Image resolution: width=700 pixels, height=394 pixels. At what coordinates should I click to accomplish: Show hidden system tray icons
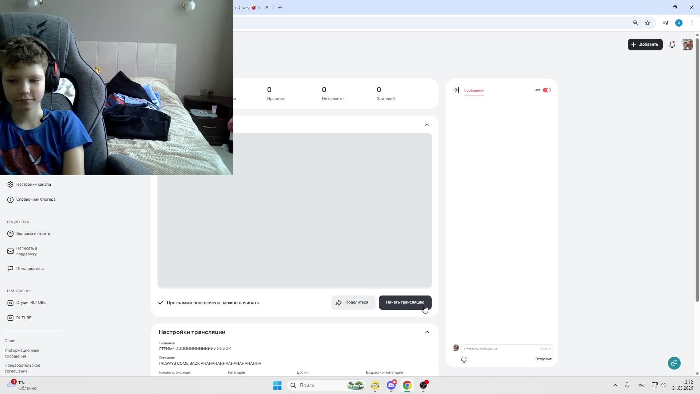point(615,385)
